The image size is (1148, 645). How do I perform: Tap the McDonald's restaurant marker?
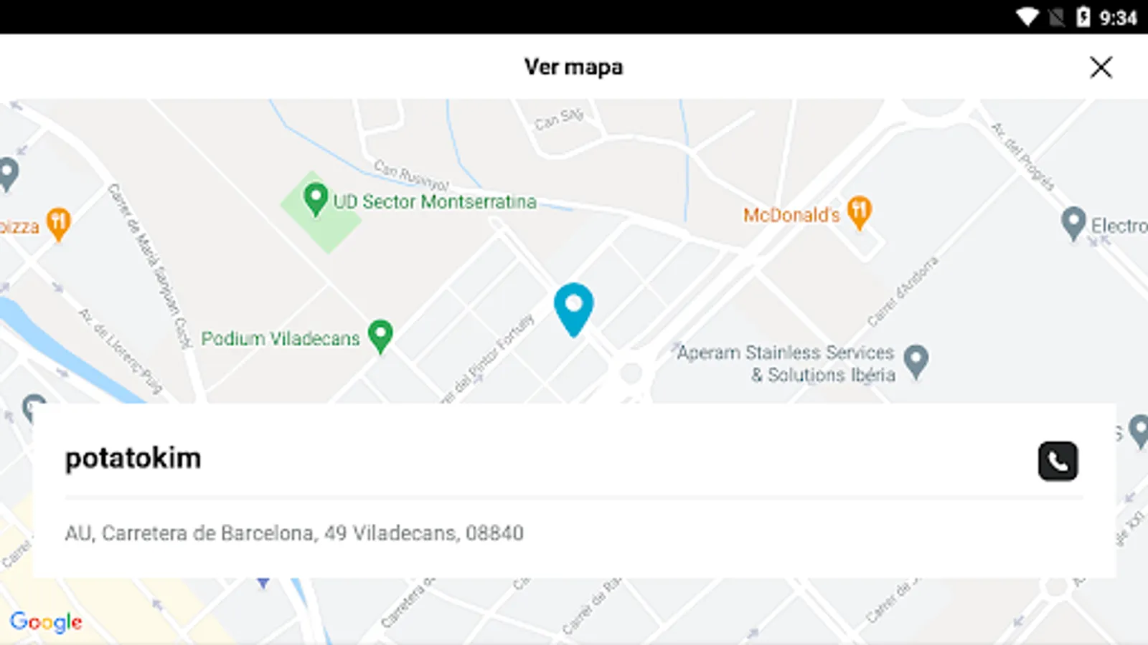tap(859, 213)
